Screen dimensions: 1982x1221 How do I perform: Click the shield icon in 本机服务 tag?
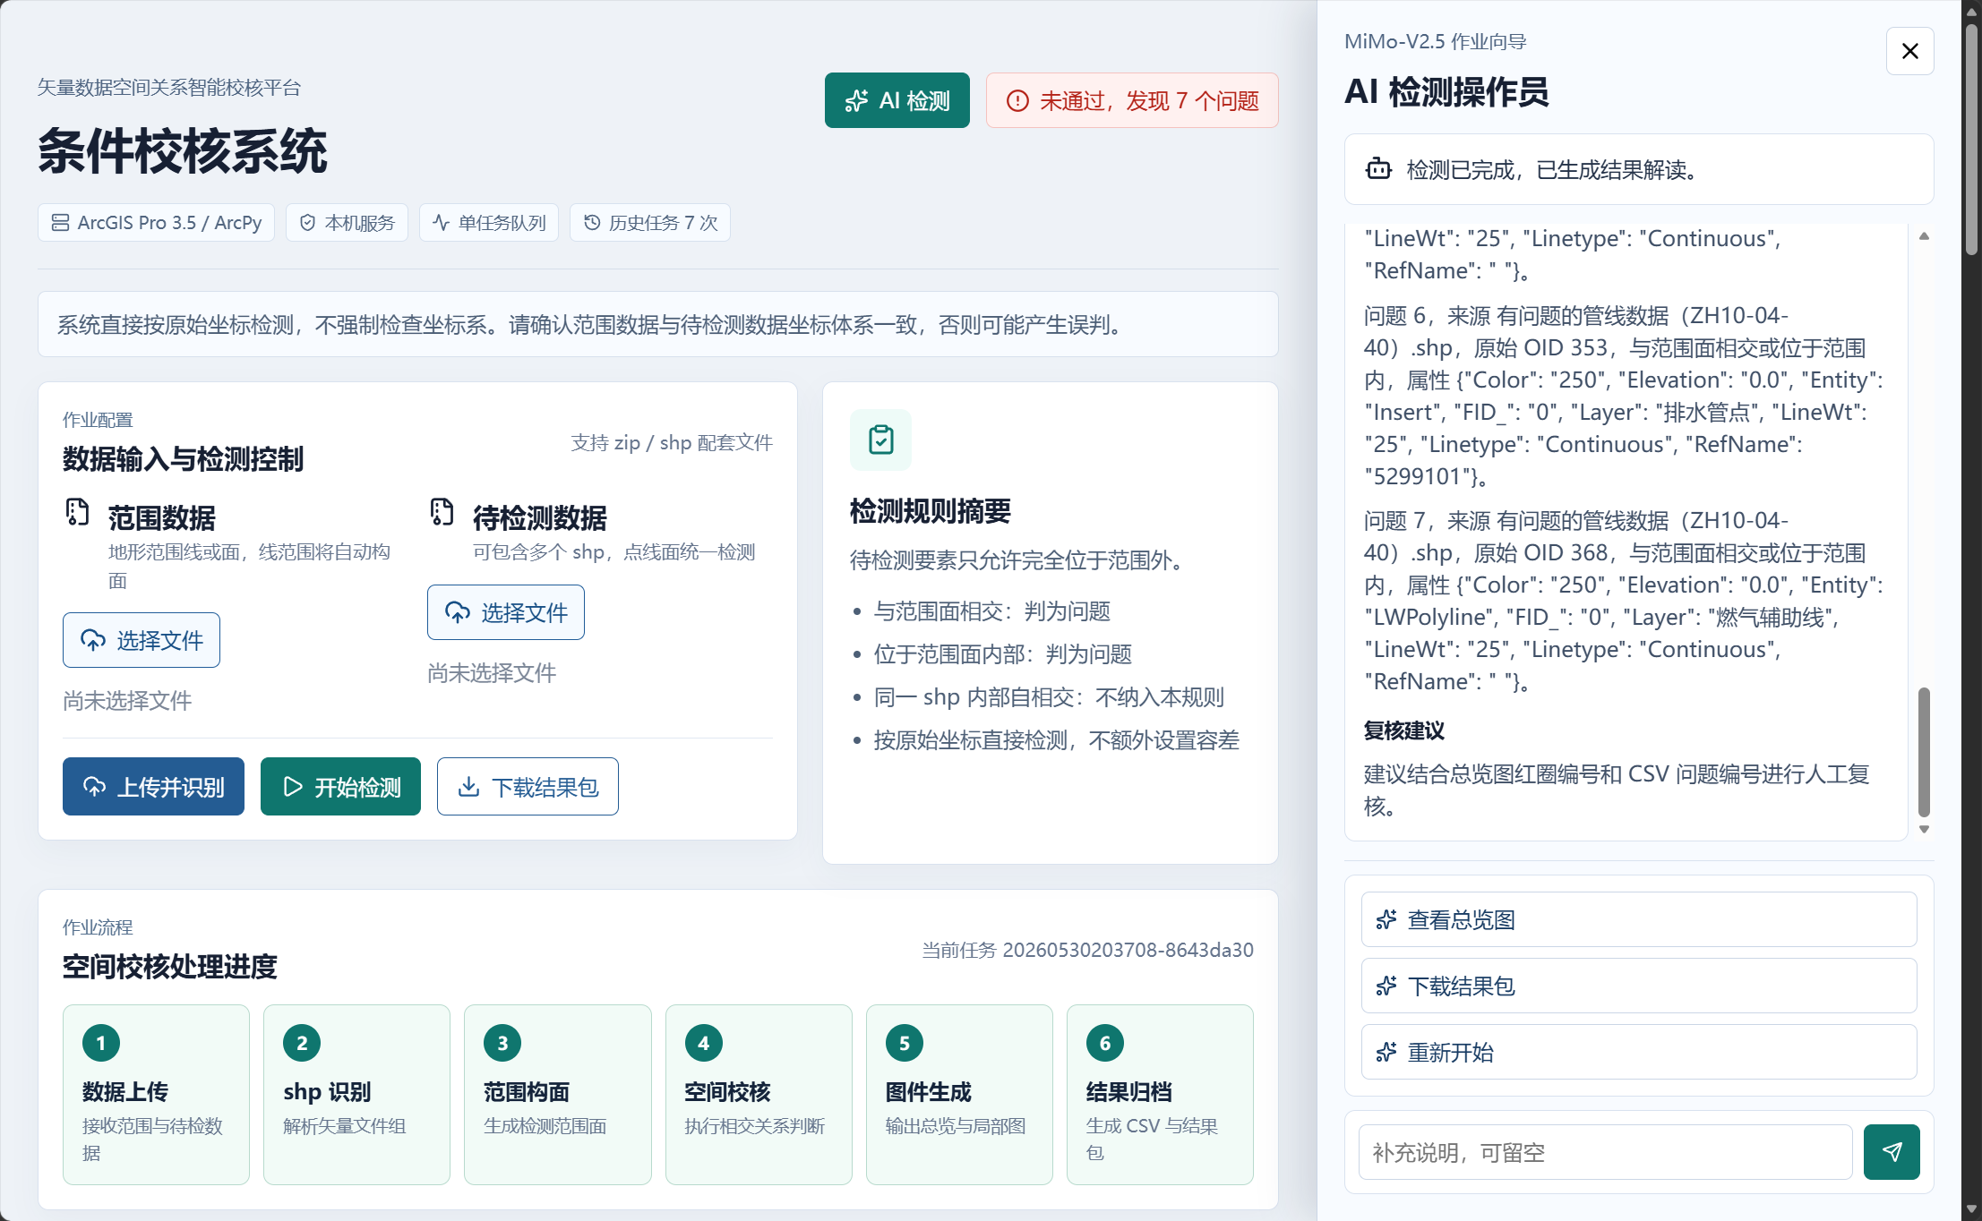click(x=307, y=222)
